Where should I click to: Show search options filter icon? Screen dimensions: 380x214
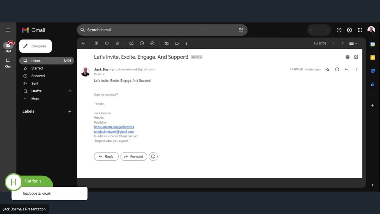(241, 30)
